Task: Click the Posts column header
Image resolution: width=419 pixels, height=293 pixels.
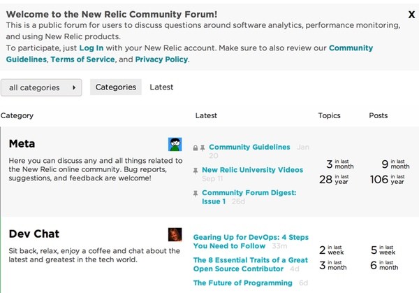Action: tap(378, 115)
